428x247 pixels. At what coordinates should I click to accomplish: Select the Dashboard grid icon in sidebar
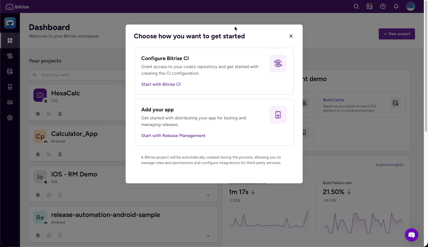pos(10,41)
